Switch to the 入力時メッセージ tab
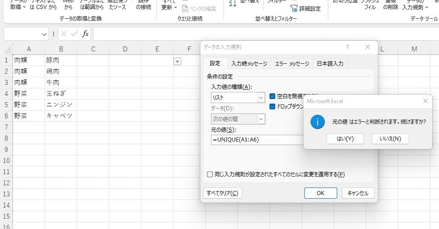Screen dimensions: 439x229 pyautogui.click(x=249, y=64)
